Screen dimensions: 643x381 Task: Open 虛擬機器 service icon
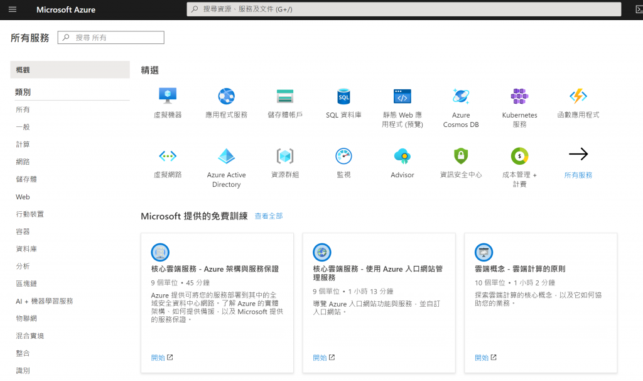pos(168,96)
